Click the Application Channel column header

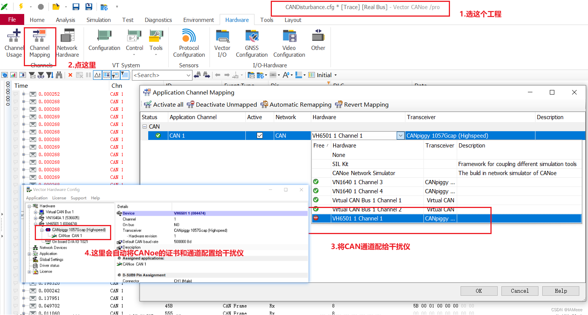point(206,117)
